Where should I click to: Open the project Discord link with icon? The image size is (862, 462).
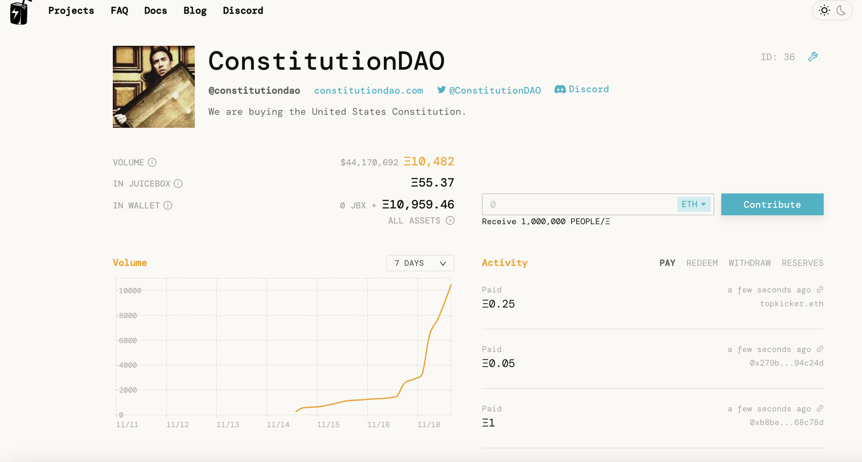[x=582, y=90]
